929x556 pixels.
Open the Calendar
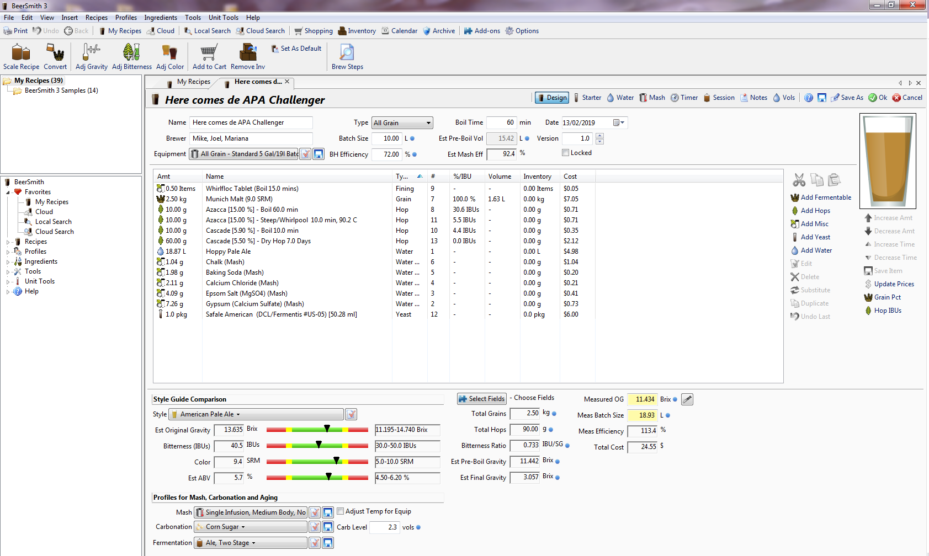(399, 30)
